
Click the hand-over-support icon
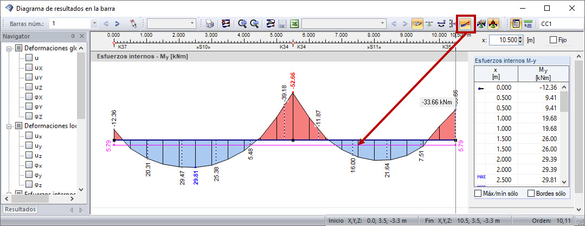(x=481, y=23)
